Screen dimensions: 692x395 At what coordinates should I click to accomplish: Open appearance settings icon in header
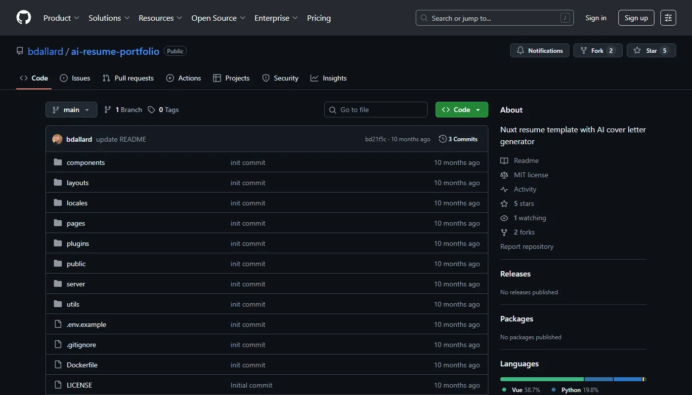(668, 18)
